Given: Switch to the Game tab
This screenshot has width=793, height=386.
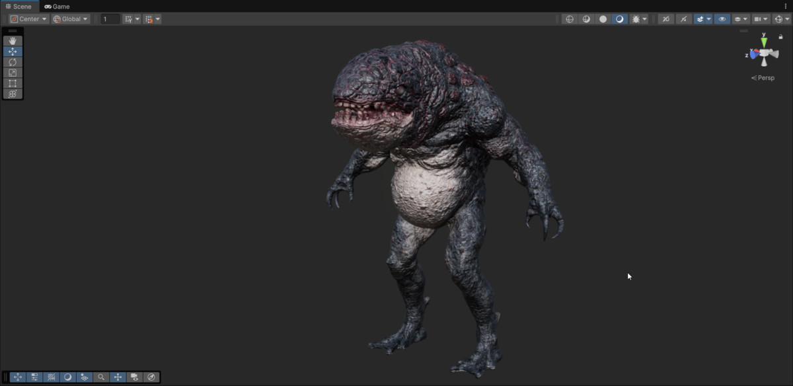Looking at the screenshot, I should point(57,6).
